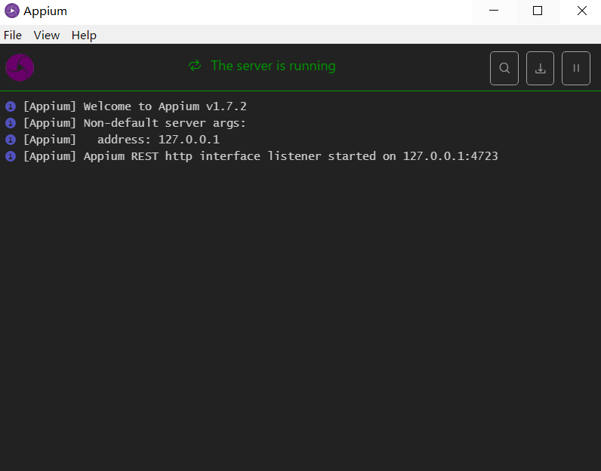Click the Appium app icon in the title bar
Screen dimensions: 601x471
click(12, 11)
